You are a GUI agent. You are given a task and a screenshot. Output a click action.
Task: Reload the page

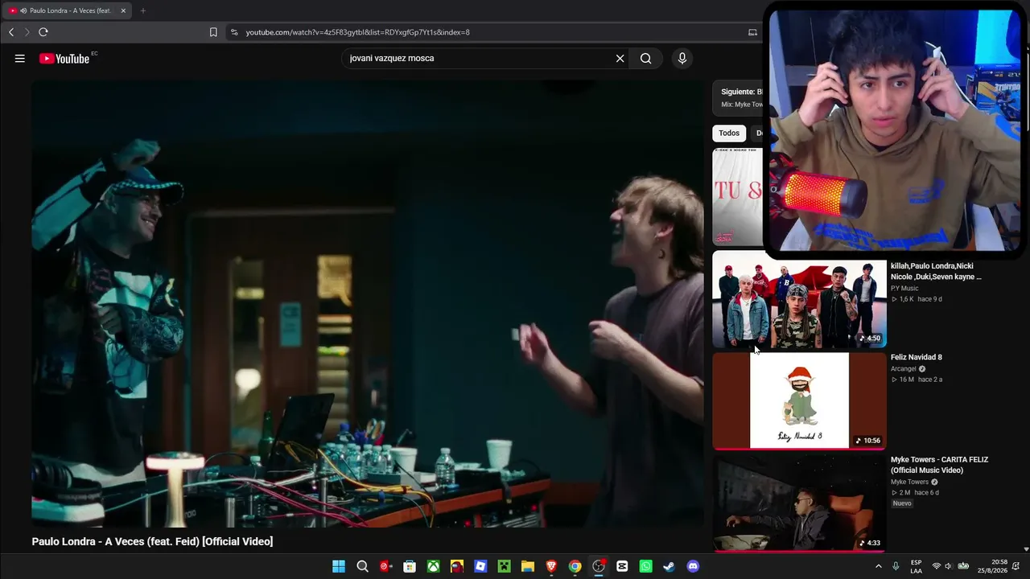[x=43, y=32]
